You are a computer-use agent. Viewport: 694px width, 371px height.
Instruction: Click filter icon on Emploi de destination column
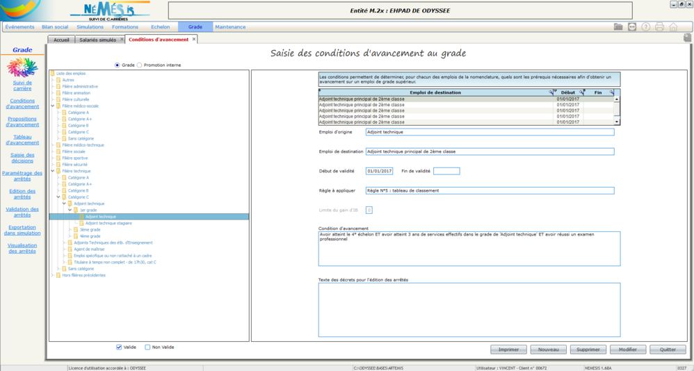pyautogui.click(x=551, y=92)
